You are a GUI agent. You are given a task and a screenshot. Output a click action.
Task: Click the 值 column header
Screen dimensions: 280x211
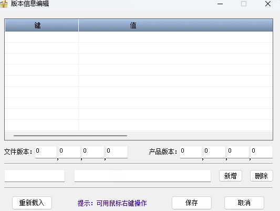pyautogui.click(x=175, y=25)
